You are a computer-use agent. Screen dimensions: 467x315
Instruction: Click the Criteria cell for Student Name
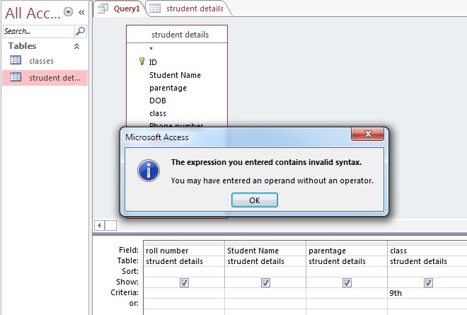265,293
